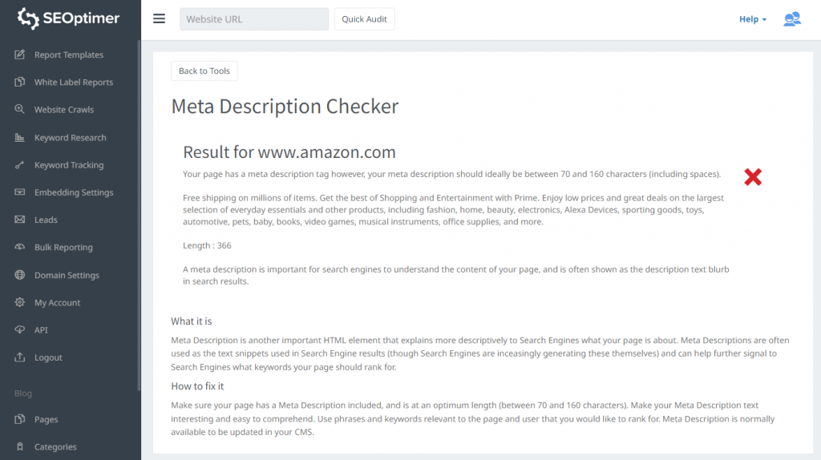This screenshot has width=821, height=460.
Task: Expand the Help dropdown
Action: (752, 19)
